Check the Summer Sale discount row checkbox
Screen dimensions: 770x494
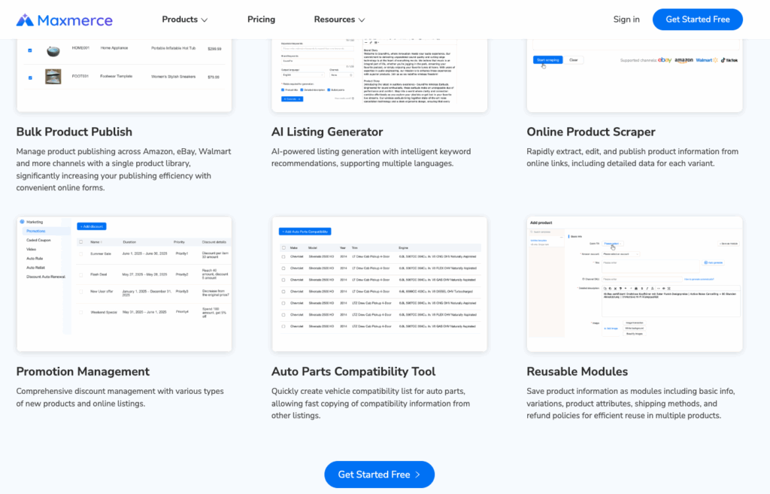[x=81, y=253]
